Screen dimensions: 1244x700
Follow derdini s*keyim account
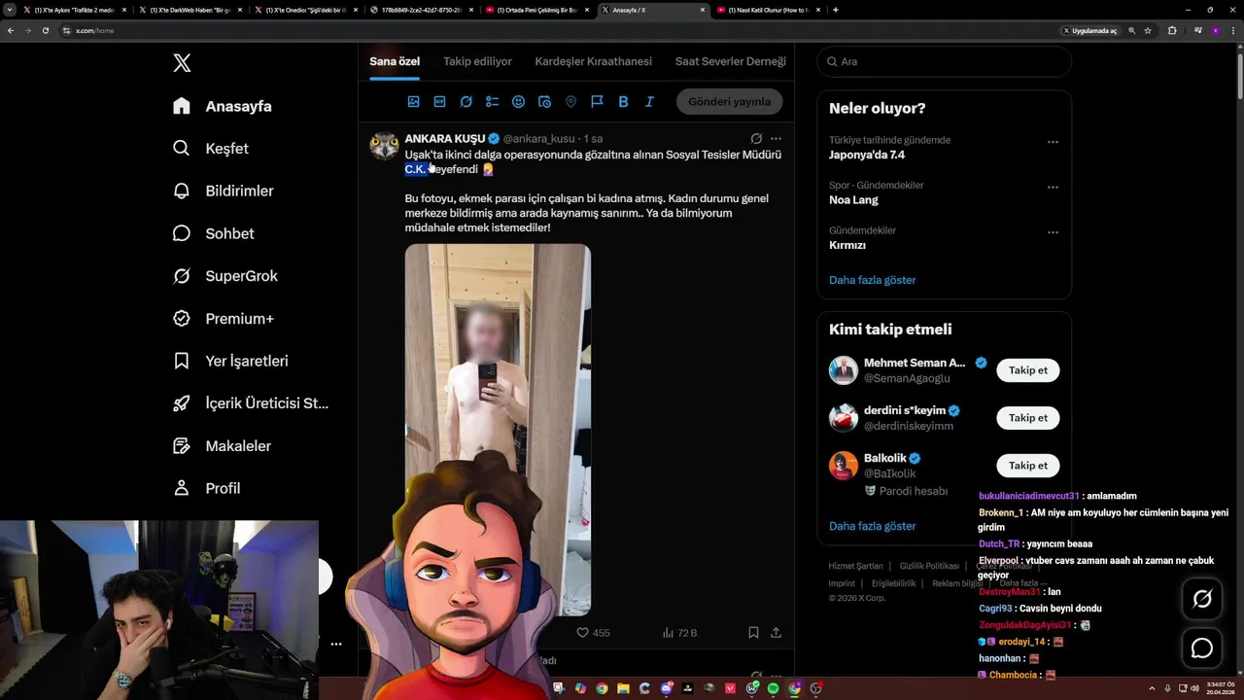1027,418
